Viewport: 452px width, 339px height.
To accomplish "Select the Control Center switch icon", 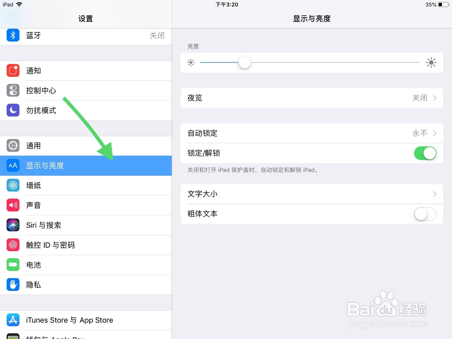I will 13,90.
